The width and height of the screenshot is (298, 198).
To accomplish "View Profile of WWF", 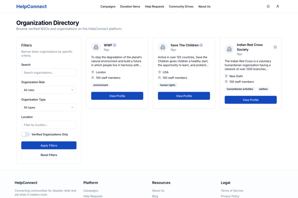I will [x=117, y=96].
